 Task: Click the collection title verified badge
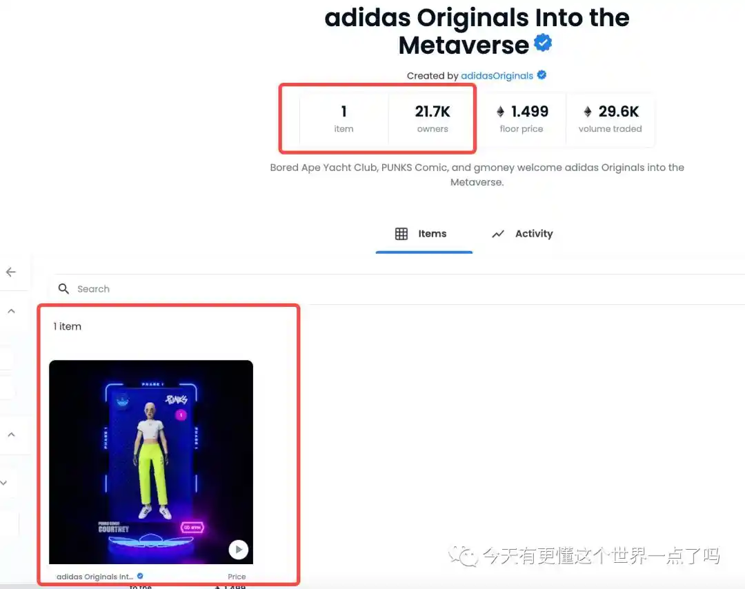click(543, 43)
